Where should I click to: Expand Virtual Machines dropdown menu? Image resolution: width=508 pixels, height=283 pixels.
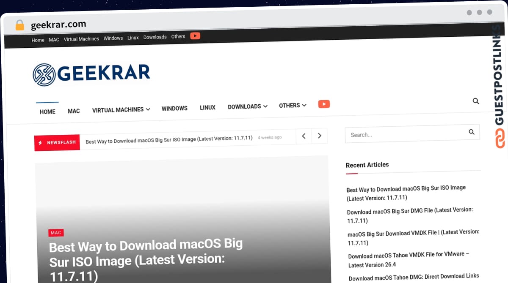(121, 109)
